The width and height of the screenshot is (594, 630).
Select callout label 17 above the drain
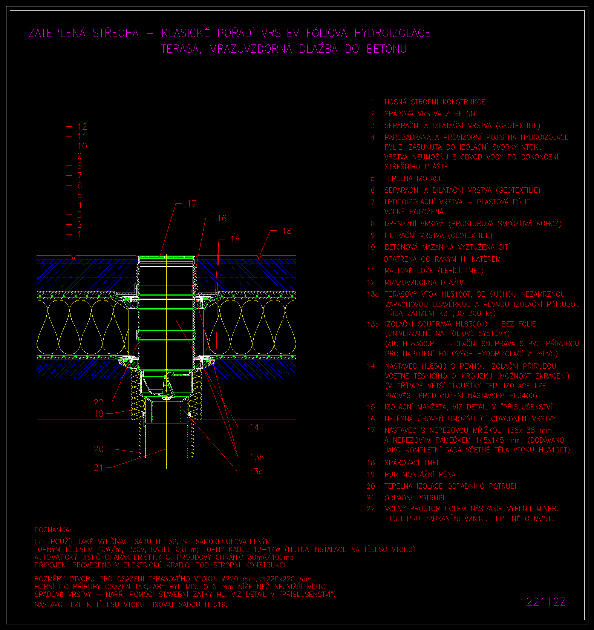tap(192, 204)
